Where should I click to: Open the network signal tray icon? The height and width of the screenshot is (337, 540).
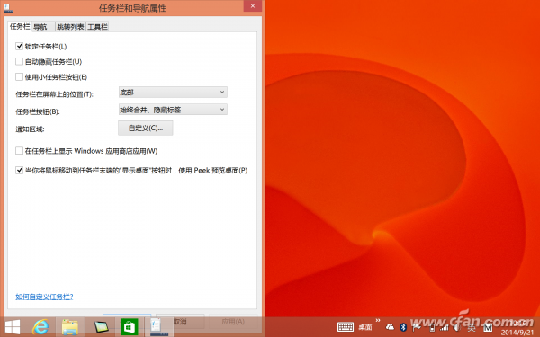click(445, 327)
